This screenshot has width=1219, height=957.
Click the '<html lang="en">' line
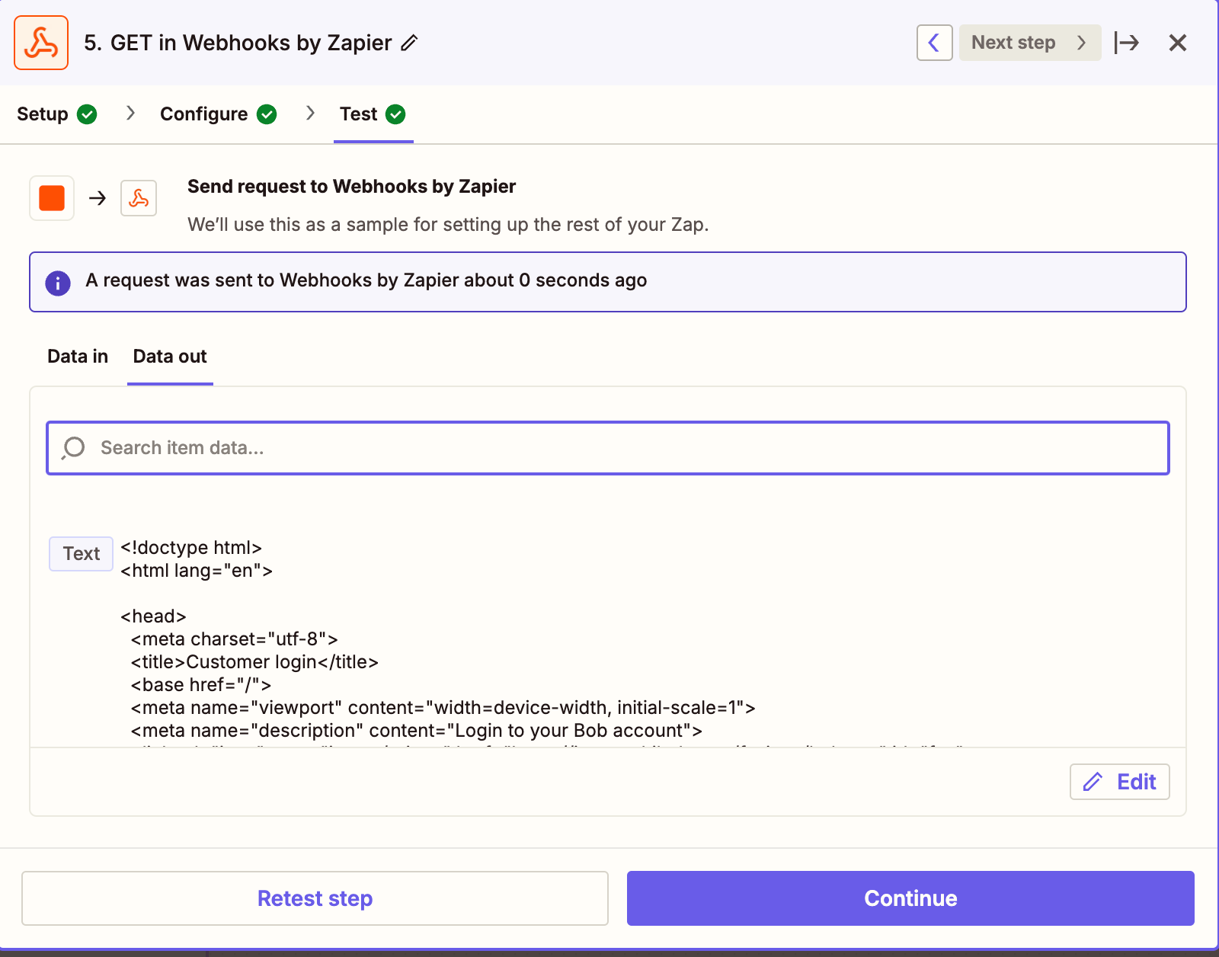[197, 571]
